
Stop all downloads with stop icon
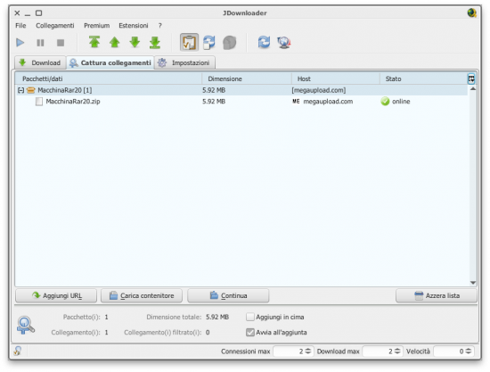pyautogui.click(x=61, y=43)
